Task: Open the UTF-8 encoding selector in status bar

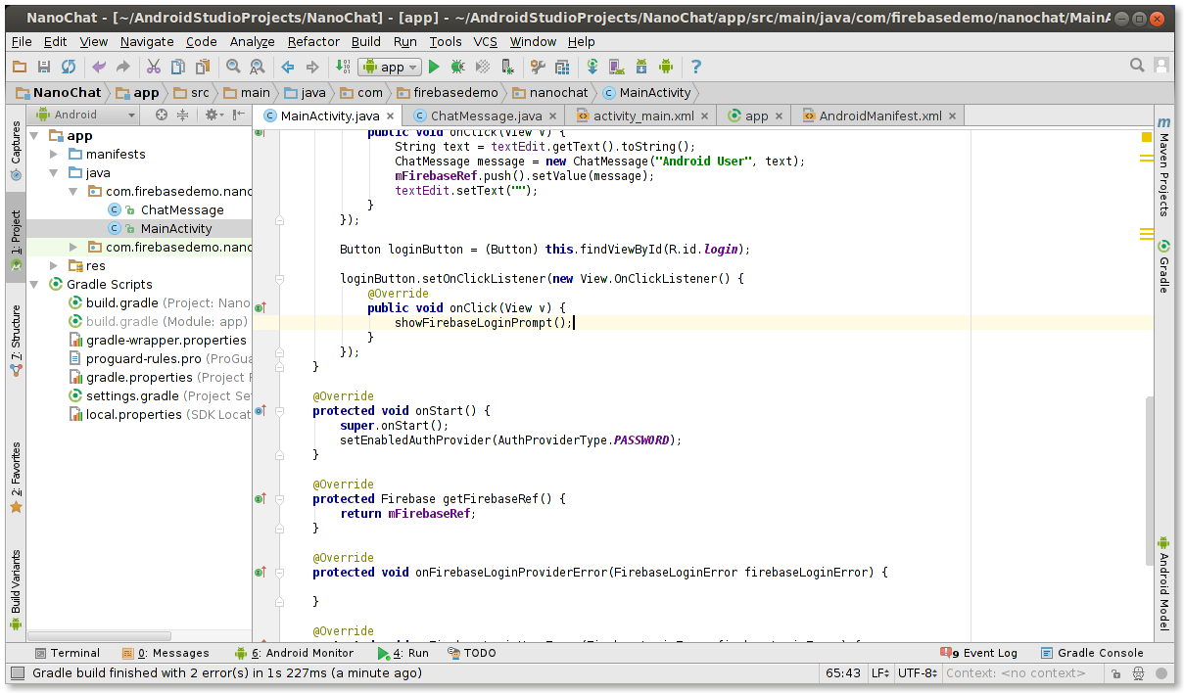Action: click(x=919, y=672)
